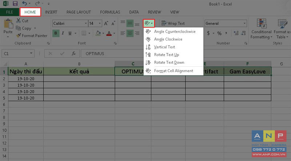This screenshot has width=291, height=161.
Task: Open Conditional Formatting
Action: click(261, 29)
